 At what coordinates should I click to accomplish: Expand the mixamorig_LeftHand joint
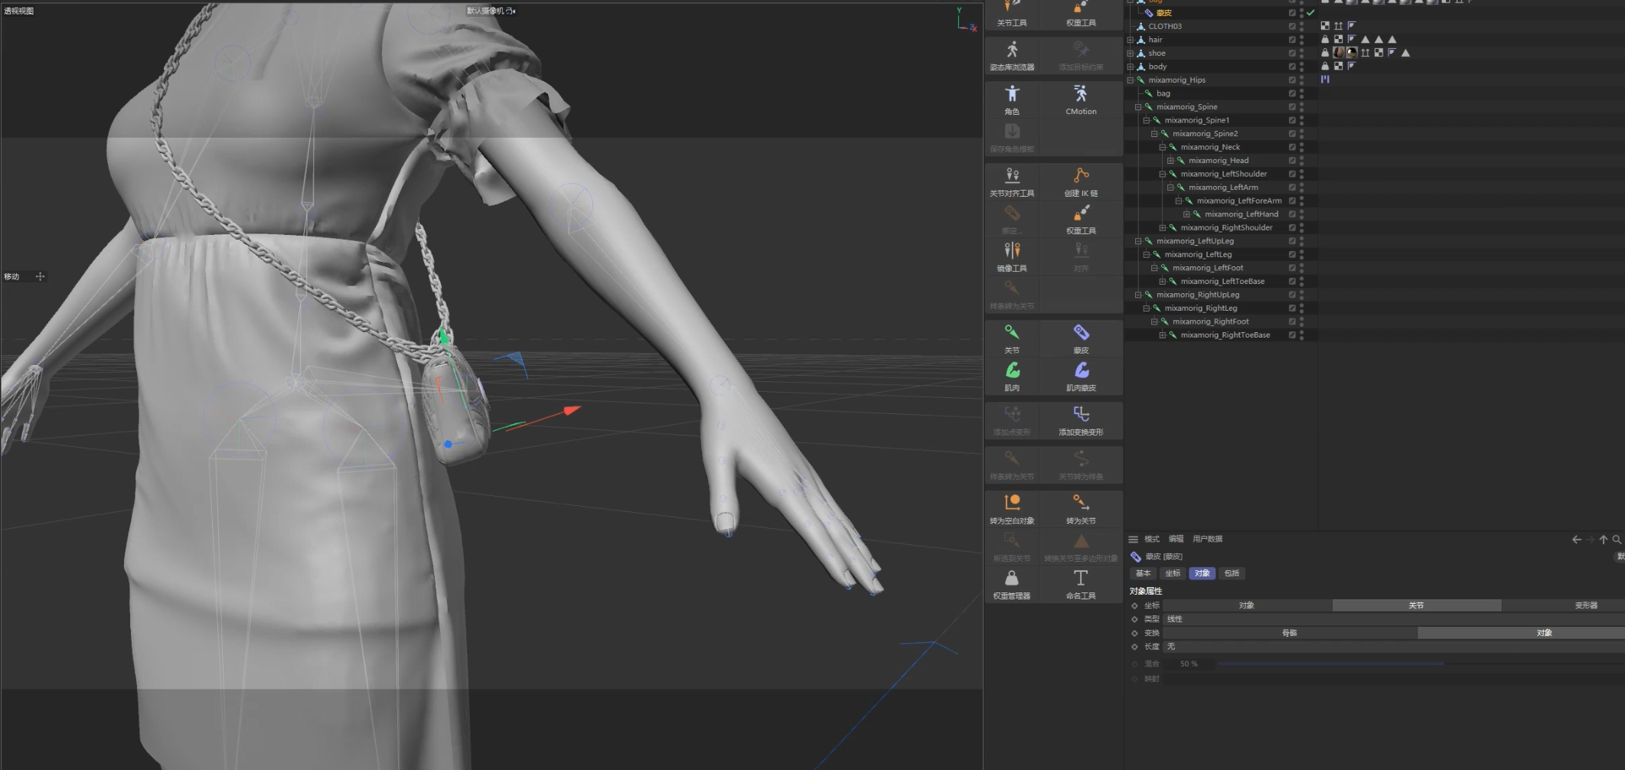(1186, 214)
